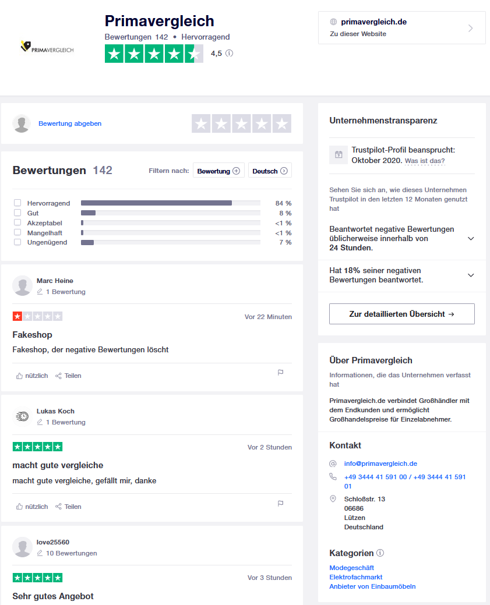
Task: Click review title 'Fakeshop'
Action: click(x=32, y=335)
